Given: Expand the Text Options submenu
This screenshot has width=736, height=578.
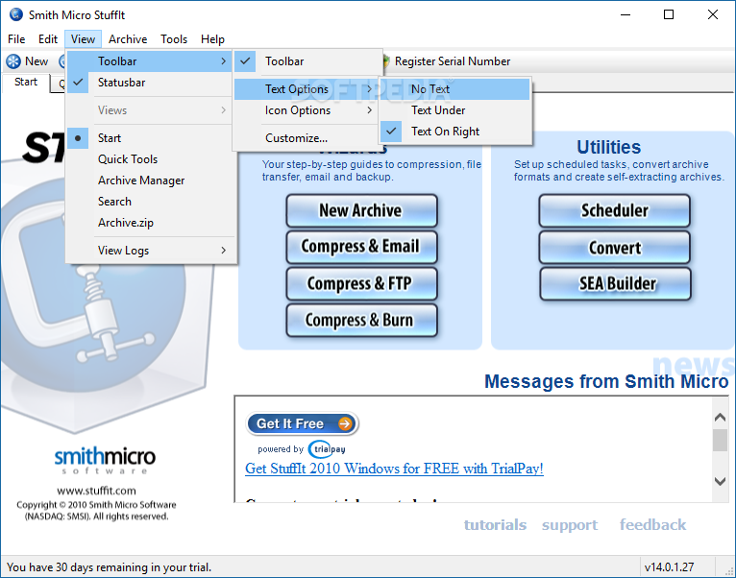Looking at the screenshot, I should (306, 89).
